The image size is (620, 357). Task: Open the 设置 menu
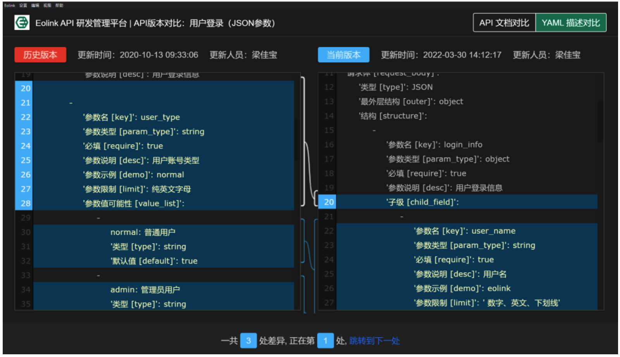(x=23, y=5)
